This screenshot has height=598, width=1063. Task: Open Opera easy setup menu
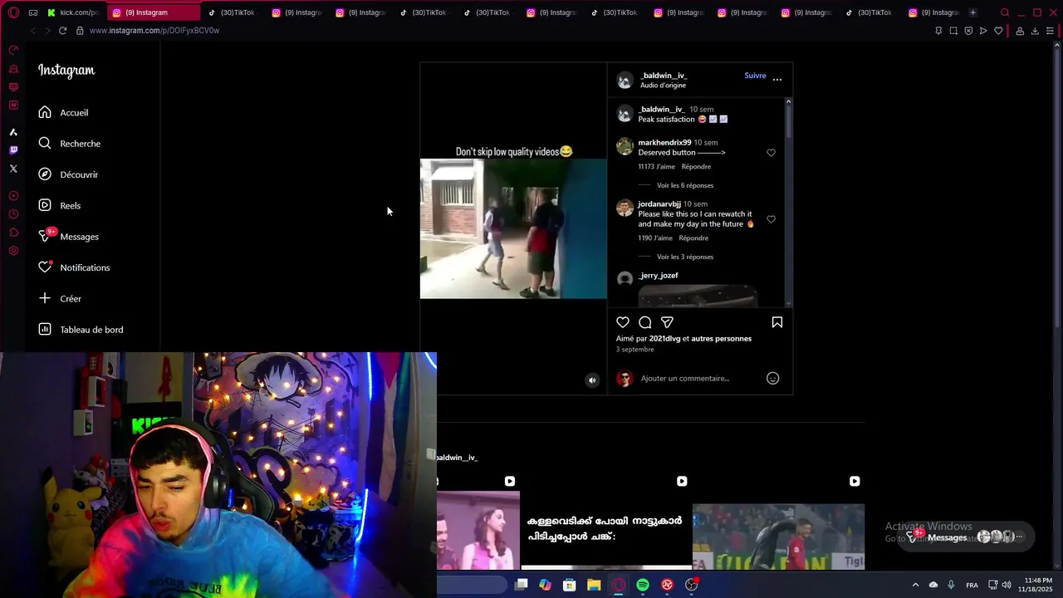point(1050,31)
